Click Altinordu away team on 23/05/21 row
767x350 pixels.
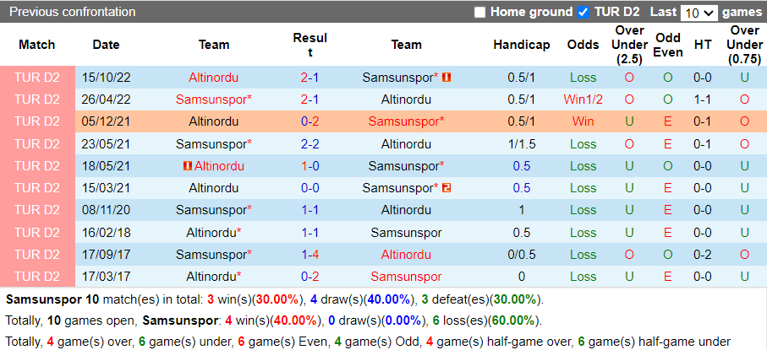[x=406, y=144]
